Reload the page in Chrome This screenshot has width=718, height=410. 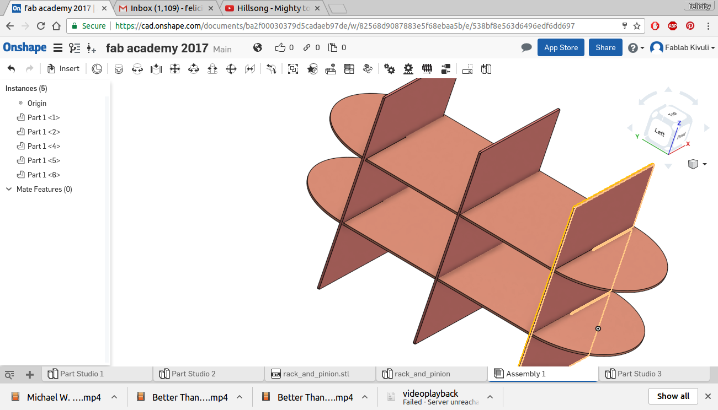coord(41,26)
